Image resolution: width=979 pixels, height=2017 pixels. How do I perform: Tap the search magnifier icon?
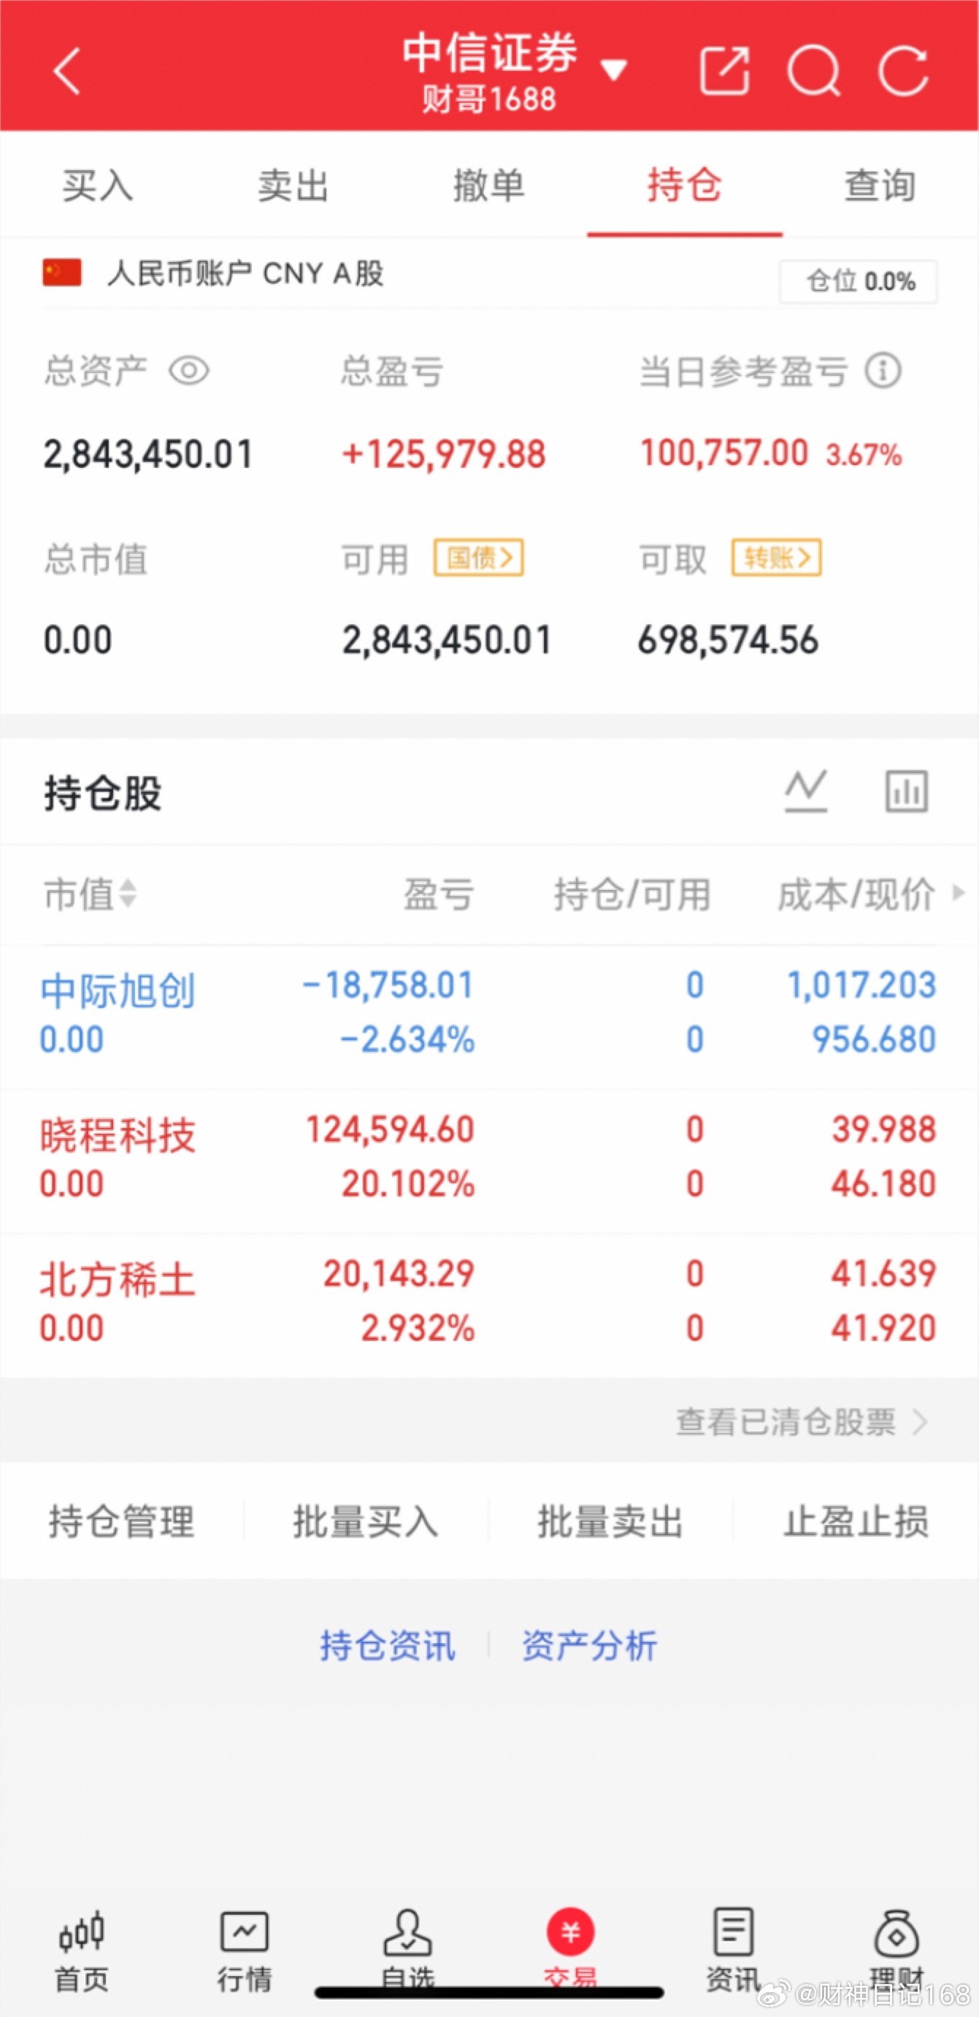click(814, 72)
